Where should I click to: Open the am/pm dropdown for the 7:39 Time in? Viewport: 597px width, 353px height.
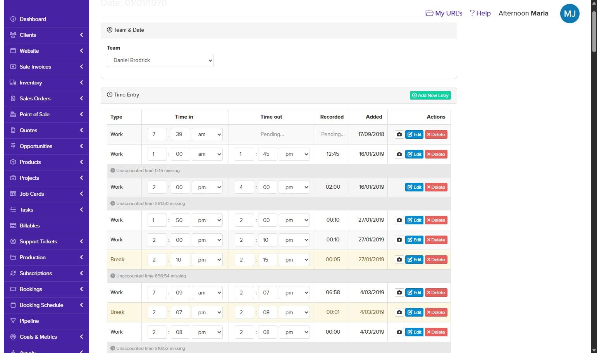207,134
